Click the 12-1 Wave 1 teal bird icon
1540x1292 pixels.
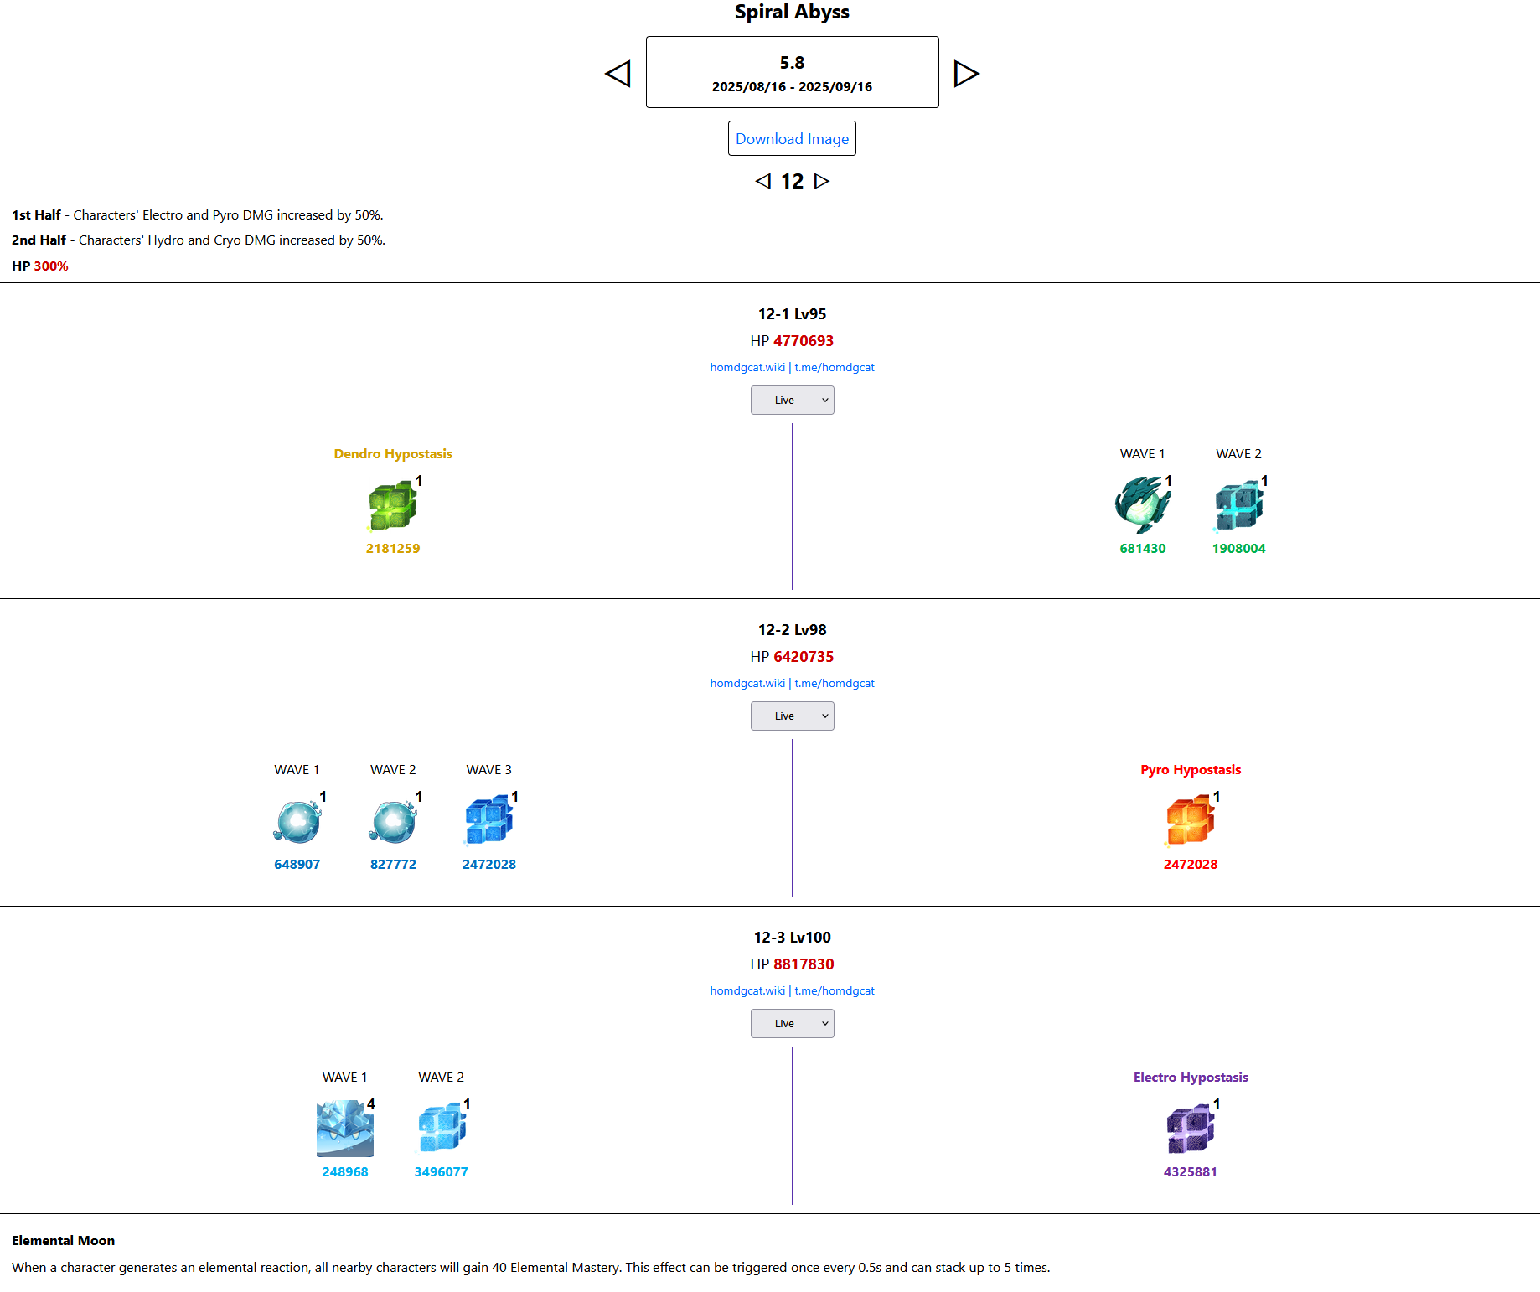coord(1143,506)
